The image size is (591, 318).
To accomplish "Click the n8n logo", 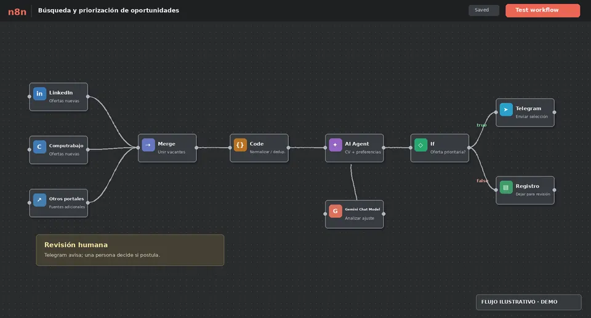I will (17, 12).
